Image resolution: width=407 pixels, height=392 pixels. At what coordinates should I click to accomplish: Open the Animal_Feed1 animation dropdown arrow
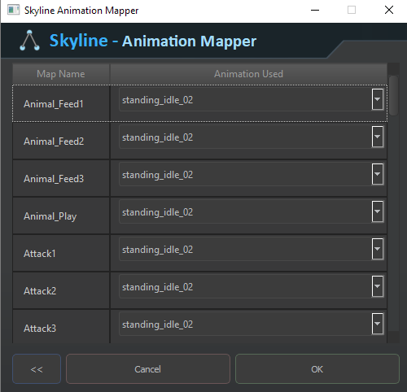coord(378,99)
